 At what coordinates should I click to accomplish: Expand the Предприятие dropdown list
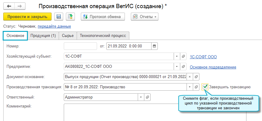(177, 67)
